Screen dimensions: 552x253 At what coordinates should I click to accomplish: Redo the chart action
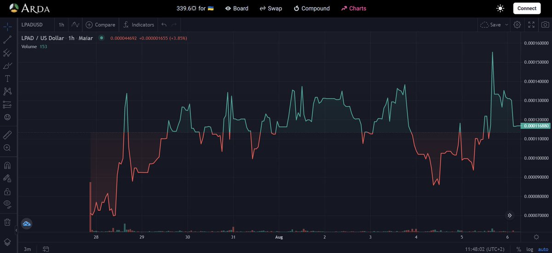click(x=174, y=25)
